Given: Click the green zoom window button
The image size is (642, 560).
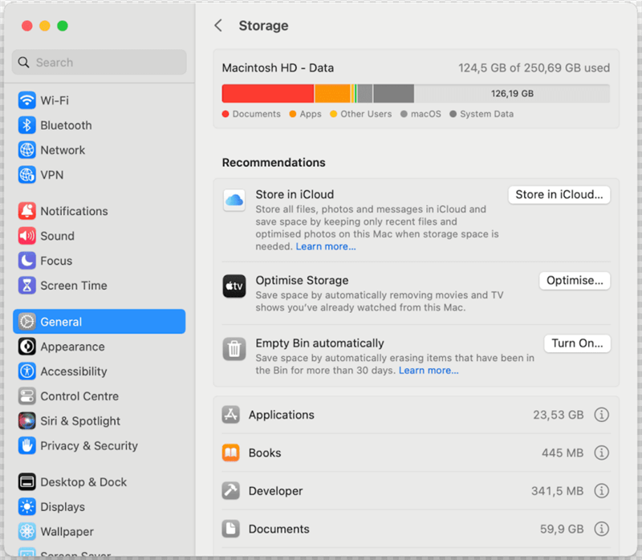Looking at the screenshot, I should (63, 26).
